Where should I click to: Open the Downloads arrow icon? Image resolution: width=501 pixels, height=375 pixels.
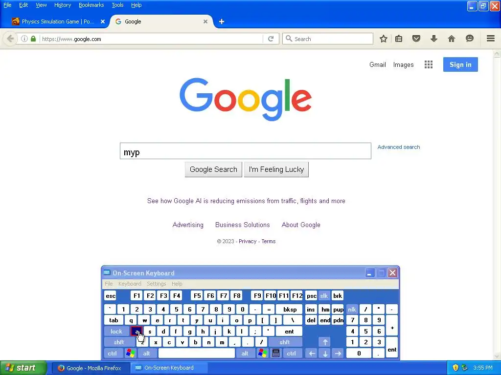(x=433, y=39)
